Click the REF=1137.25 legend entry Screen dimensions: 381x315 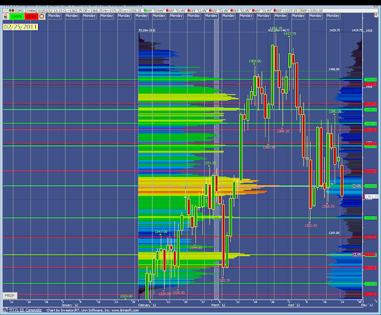[x=286, y=11]
